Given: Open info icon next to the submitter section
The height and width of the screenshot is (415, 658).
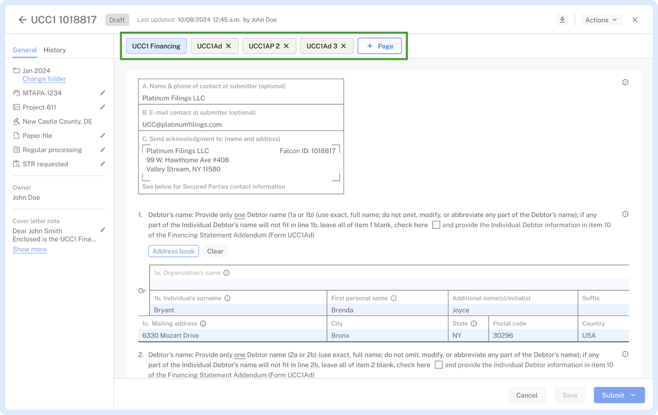Looking at the screenshot, I should [625, 82].
